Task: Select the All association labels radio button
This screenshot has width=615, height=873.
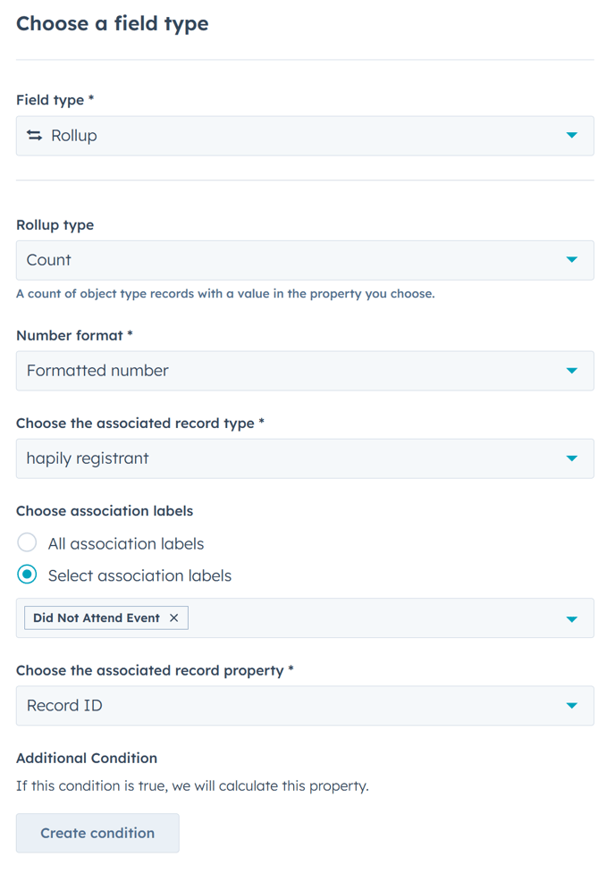Action: coord(28,543)
